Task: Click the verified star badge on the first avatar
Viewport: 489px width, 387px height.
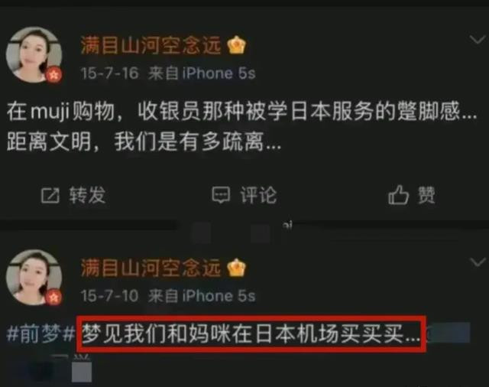Action: click(x=54, y=75)
